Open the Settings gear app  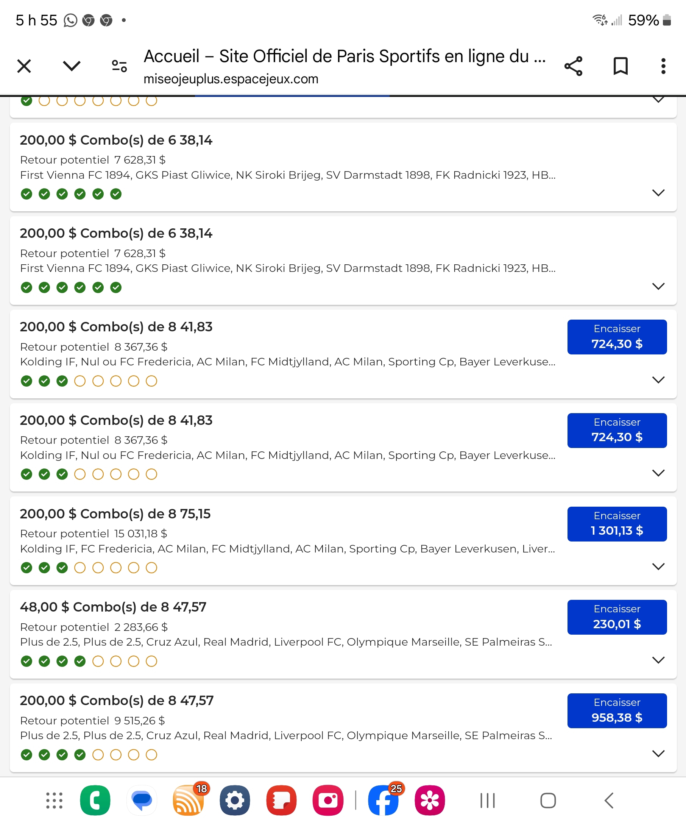coord(235,801)
